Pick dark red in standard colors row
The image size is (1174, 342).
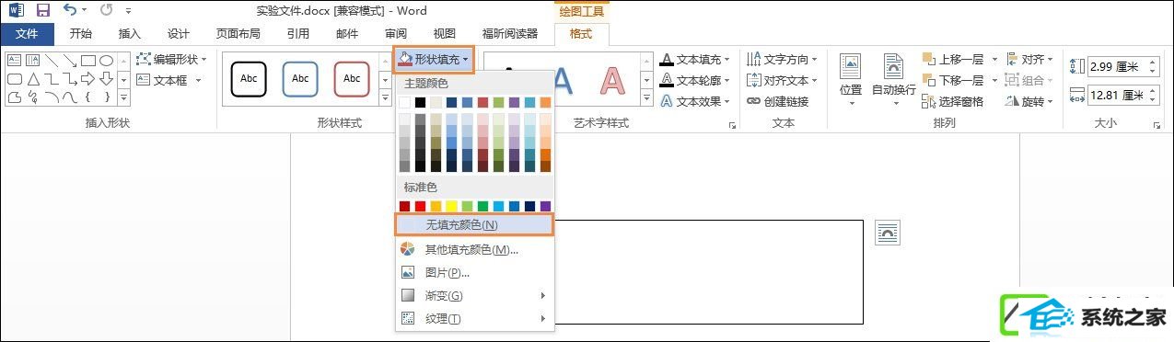pos(405,206)
